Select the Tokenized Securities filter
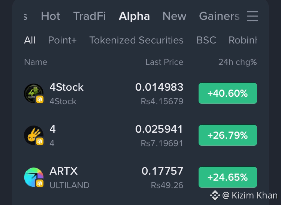 pos(136,40)
